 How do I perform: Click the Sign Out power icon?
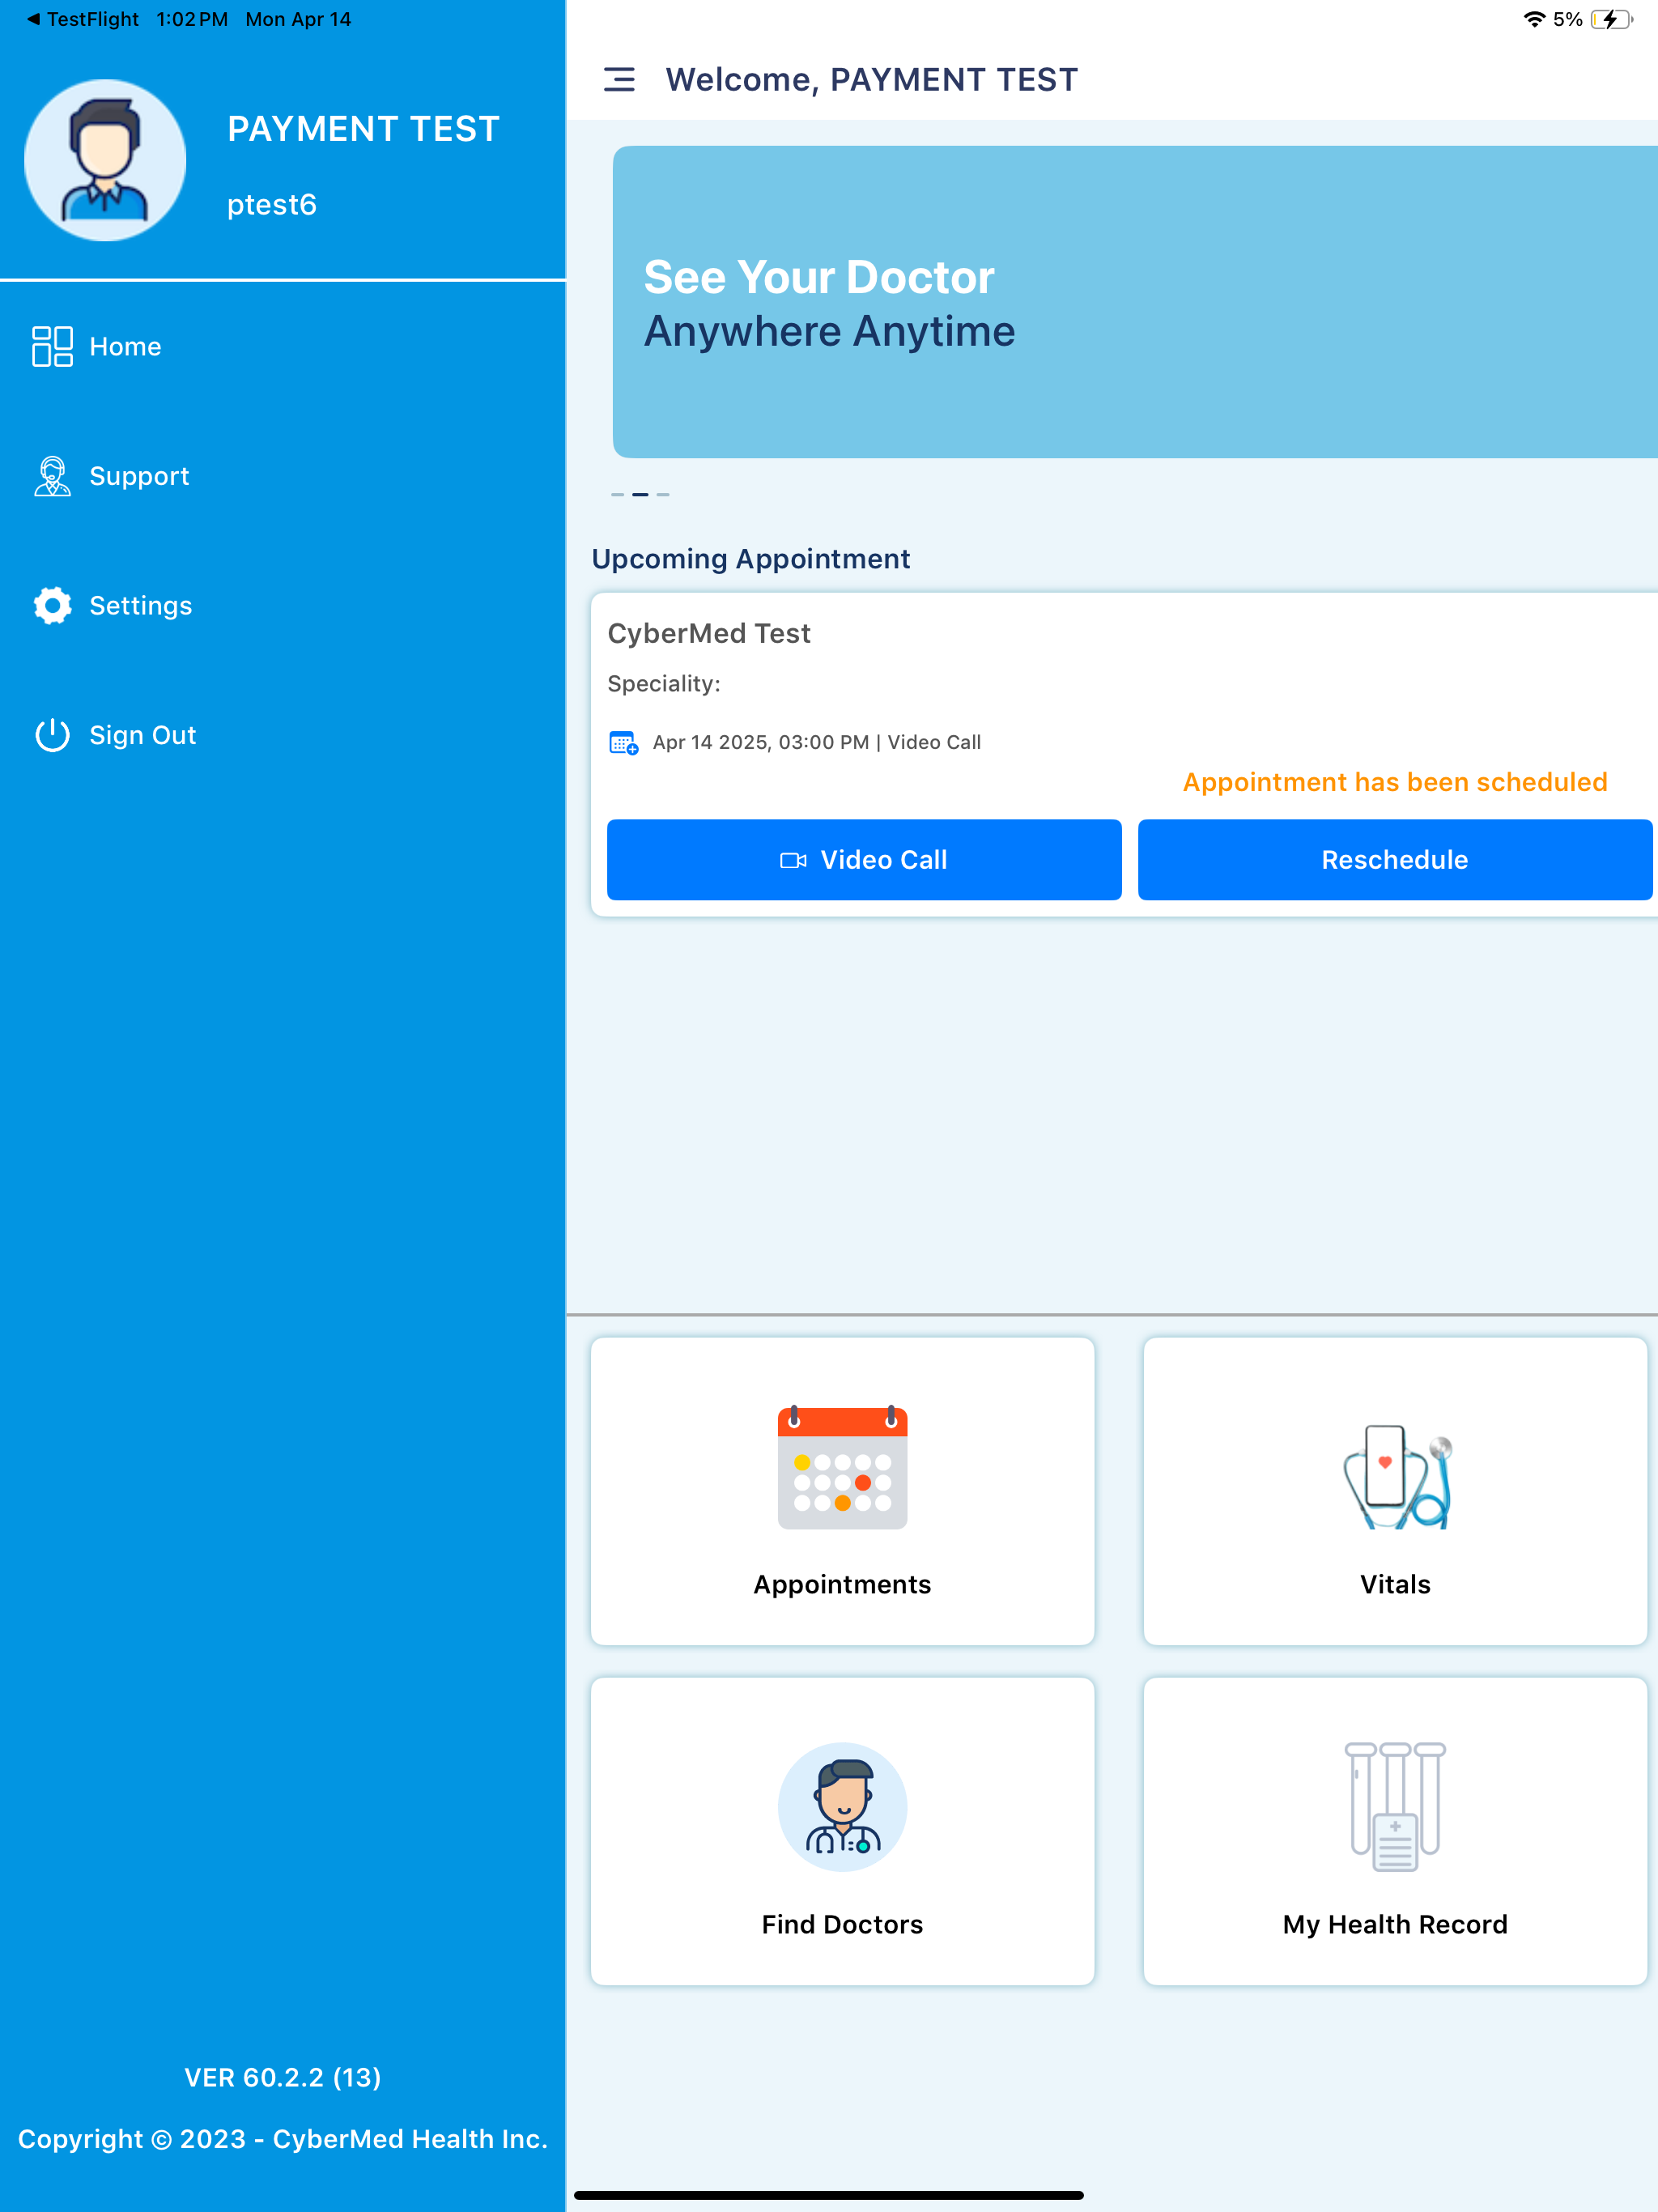[x=52, y=735]
